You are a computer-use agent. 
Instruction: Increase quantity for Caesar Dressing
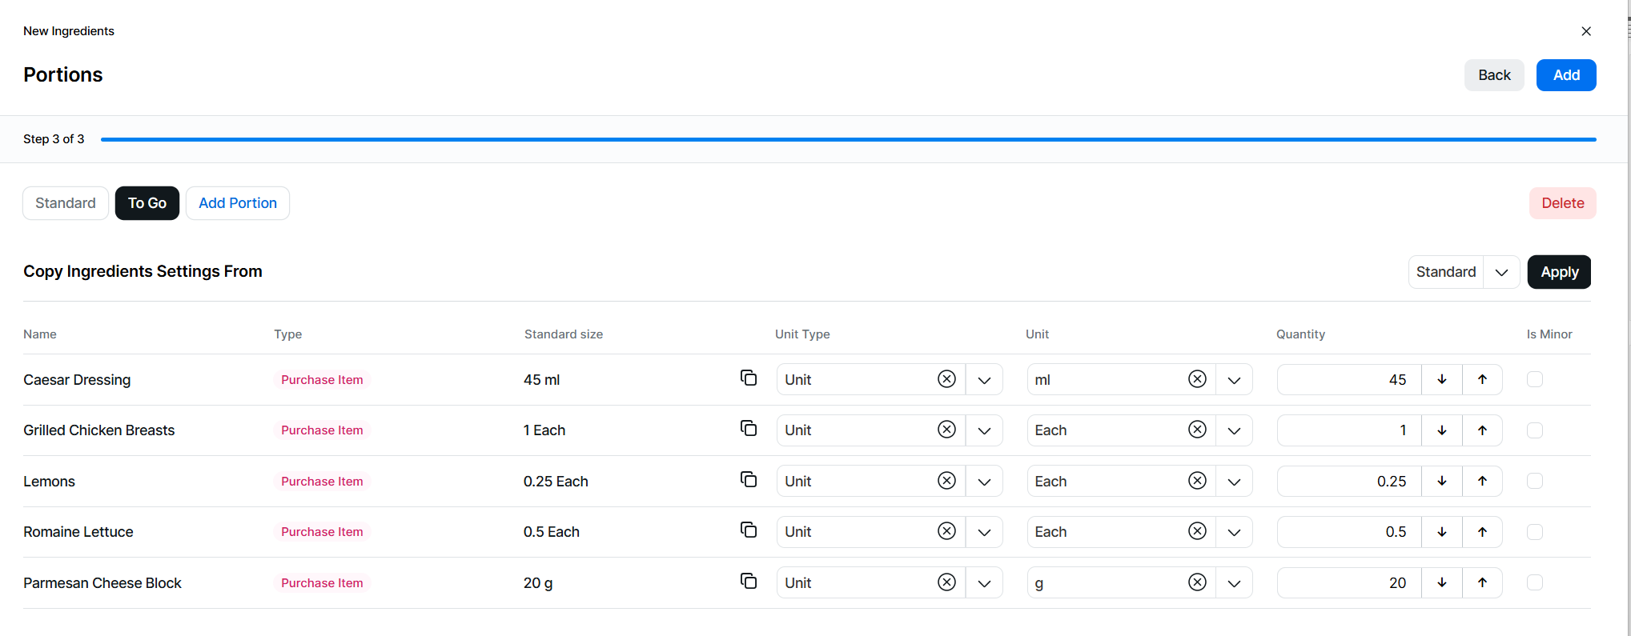coord(1482,379)
